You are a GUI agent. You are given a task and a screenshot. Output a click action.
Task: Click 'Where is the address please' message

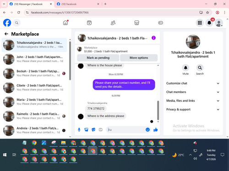pos(106,116)
